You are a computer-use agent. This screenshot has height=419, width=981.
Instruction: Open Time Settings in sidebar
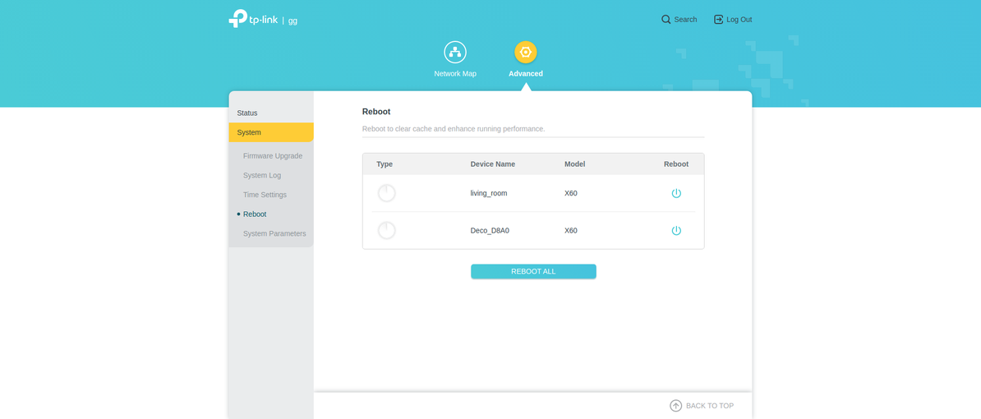click(265, 195)
